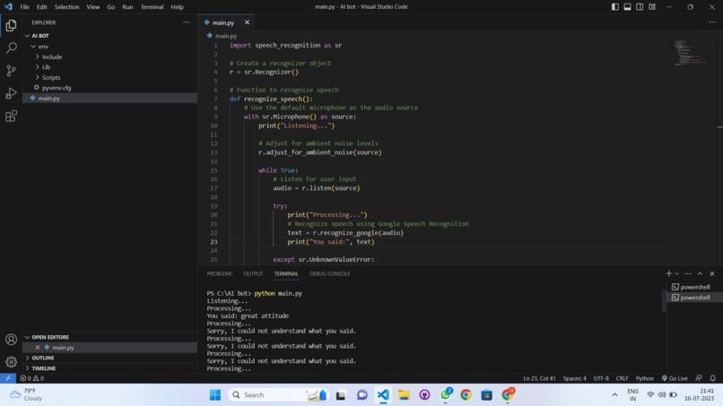Create a new terminal with plus icon

click(x=668, y=273)
